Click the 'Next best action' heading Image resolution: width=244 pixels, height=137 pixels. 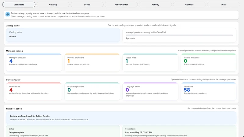click(14, 109)
